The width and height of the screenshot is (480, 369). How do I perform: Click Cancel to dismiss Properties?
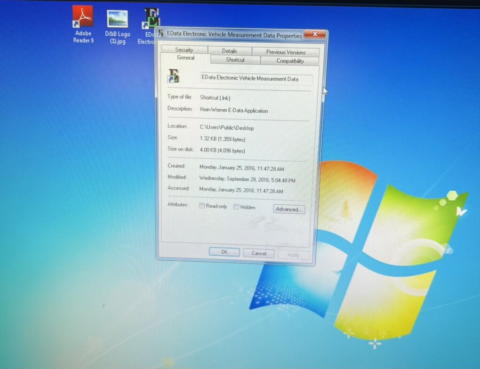pos(259,253)
